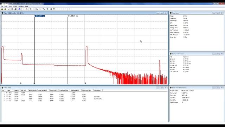Image resolution: width=225 pixels, height=127 pixels.
Task: Click the Trace window title icon
Action: [x=2, y=13]
